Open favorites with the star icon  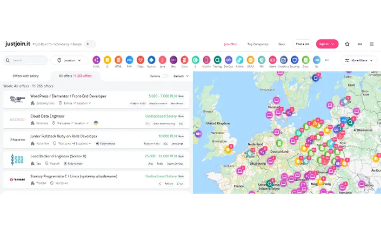347,44
